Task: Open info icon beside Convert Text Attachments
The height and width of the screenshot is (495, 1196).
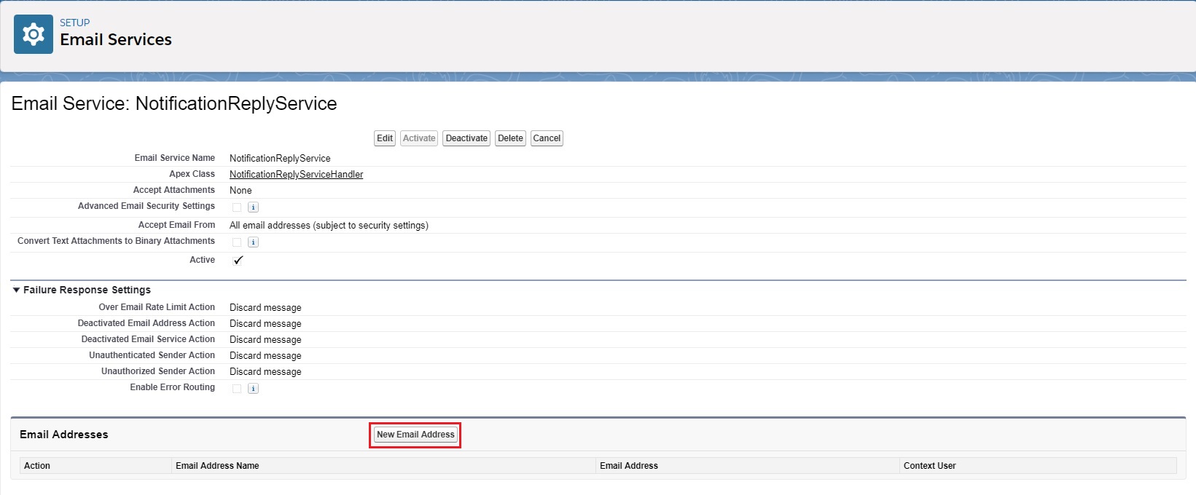Action: (x=253, y=242)
